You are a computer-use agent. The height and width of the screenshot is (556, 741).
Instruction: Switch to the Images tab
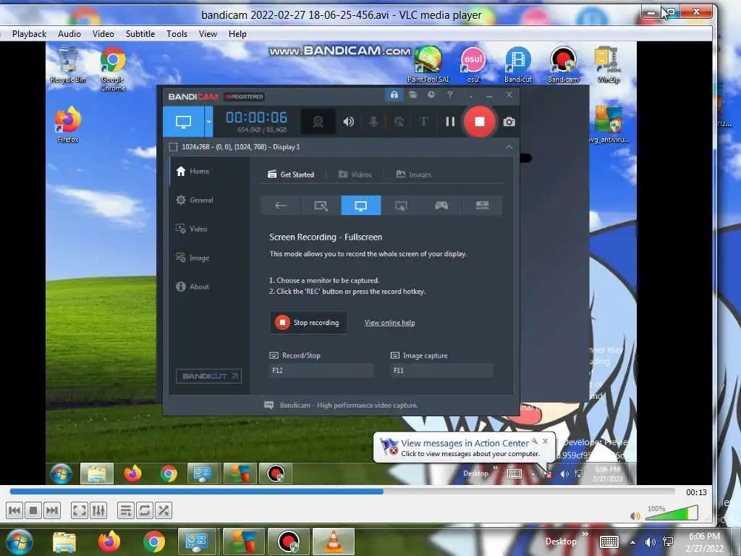(413, 174)
